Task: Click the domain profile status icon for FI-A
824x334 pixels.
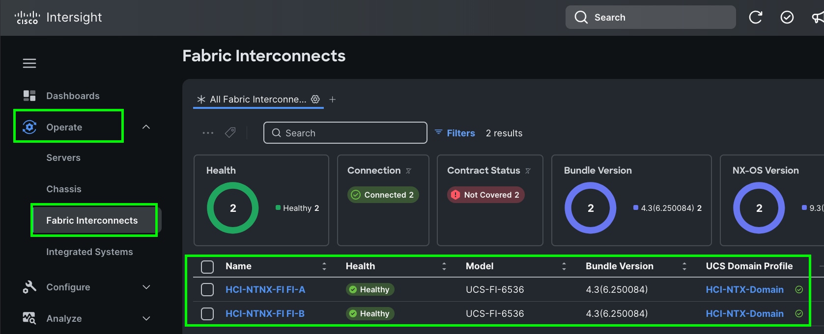Action: point(799,289)
